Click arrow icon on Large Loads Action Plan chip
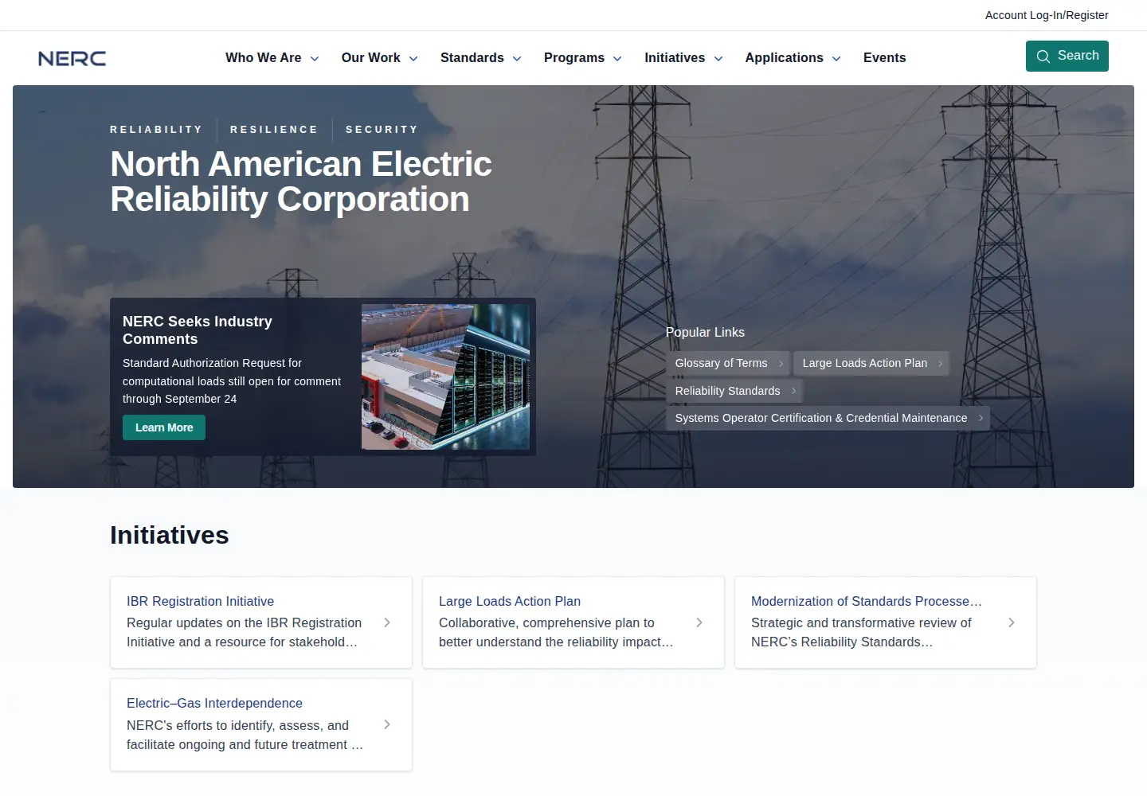Viewport: 1147px width, 796px height. 940,364
